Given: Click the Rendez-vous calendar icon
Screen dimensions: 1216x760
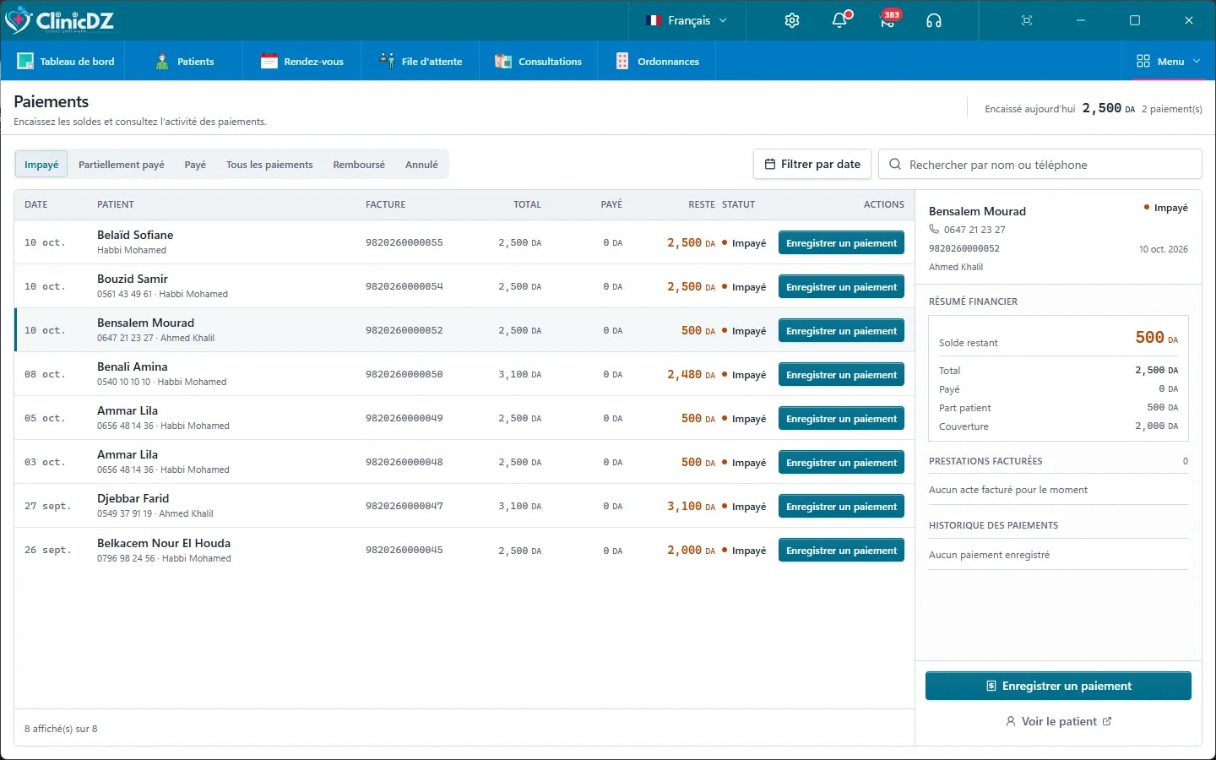Looking at the screenshot, I should (x=269, y=61).
